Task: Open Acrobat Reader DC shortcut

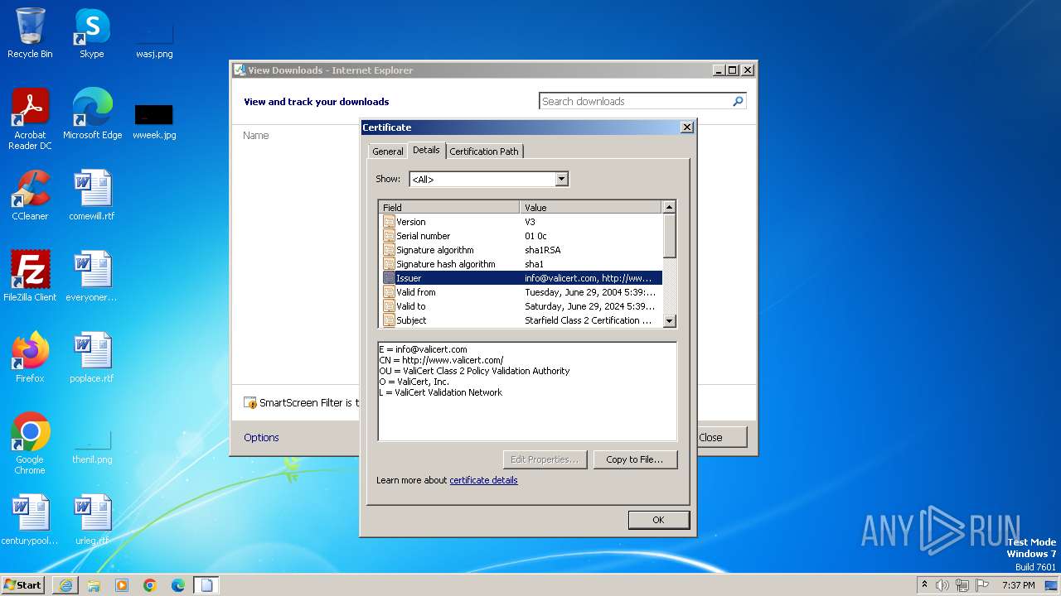Action: point(30,119)
